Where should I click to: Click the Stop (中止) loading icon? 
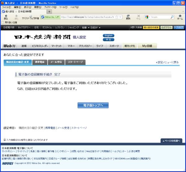[x=139, y=16]
